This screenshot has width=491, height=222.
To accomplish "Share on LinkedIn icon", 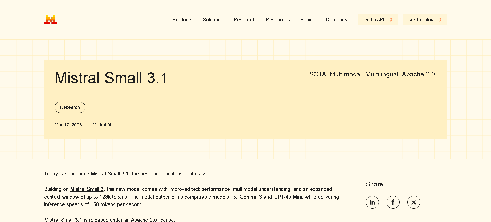I will pos(372,202).
